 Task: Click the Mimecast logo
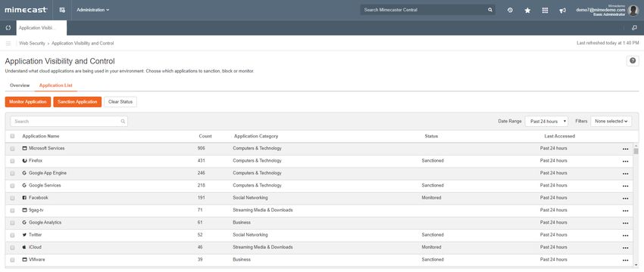(x=27, y=10)
